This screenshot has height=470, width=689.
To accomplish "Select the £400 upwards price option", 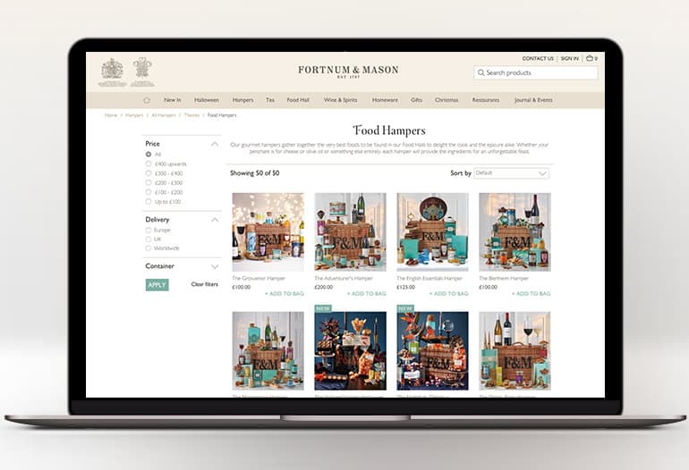I will 149,164.
